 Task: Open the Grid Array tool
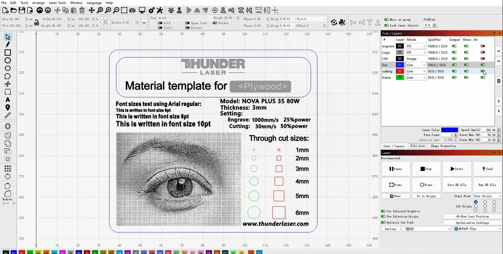8,168
